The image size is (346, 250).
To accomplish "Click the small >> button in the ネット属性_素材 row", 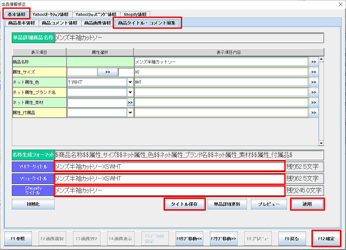I will tap(130, 102).
